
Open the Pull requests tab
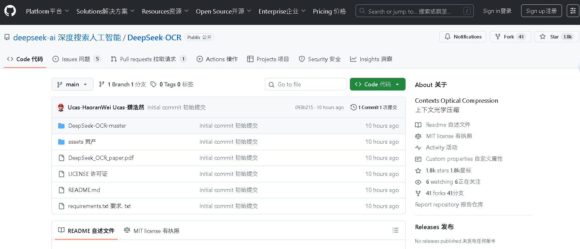(149, 59)
